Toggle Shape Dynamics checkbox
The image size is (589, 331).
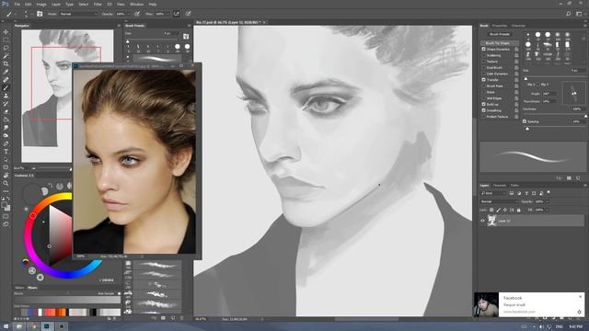click(x=484, y=49)
